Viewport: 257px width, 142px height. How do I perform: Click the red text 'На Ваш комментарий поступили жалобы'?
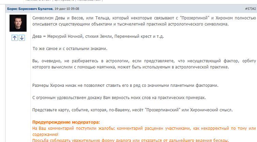(x=143, y=128)
